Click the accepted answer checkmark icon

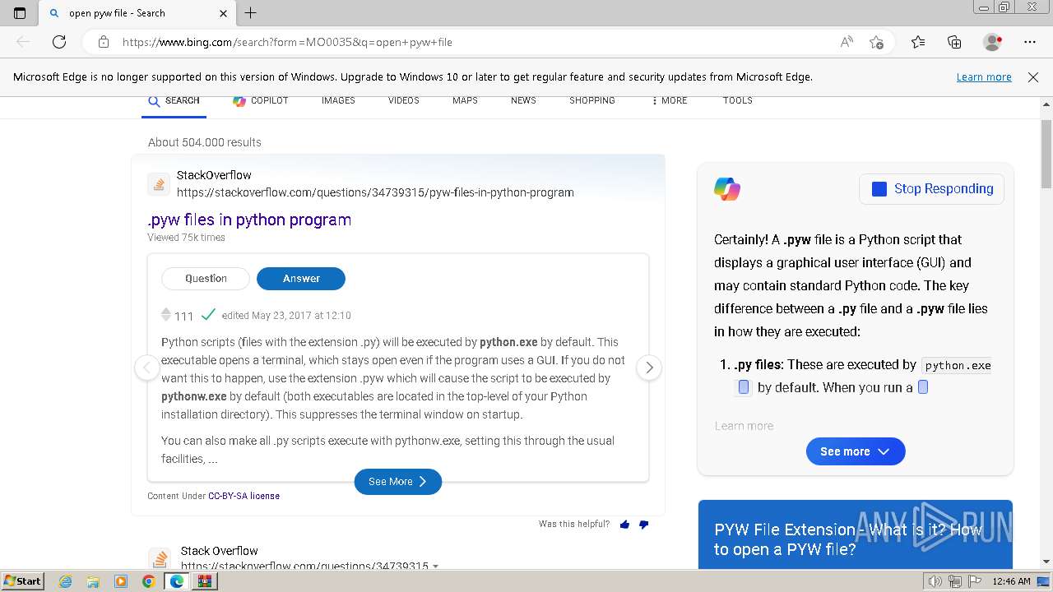[208, 315]
